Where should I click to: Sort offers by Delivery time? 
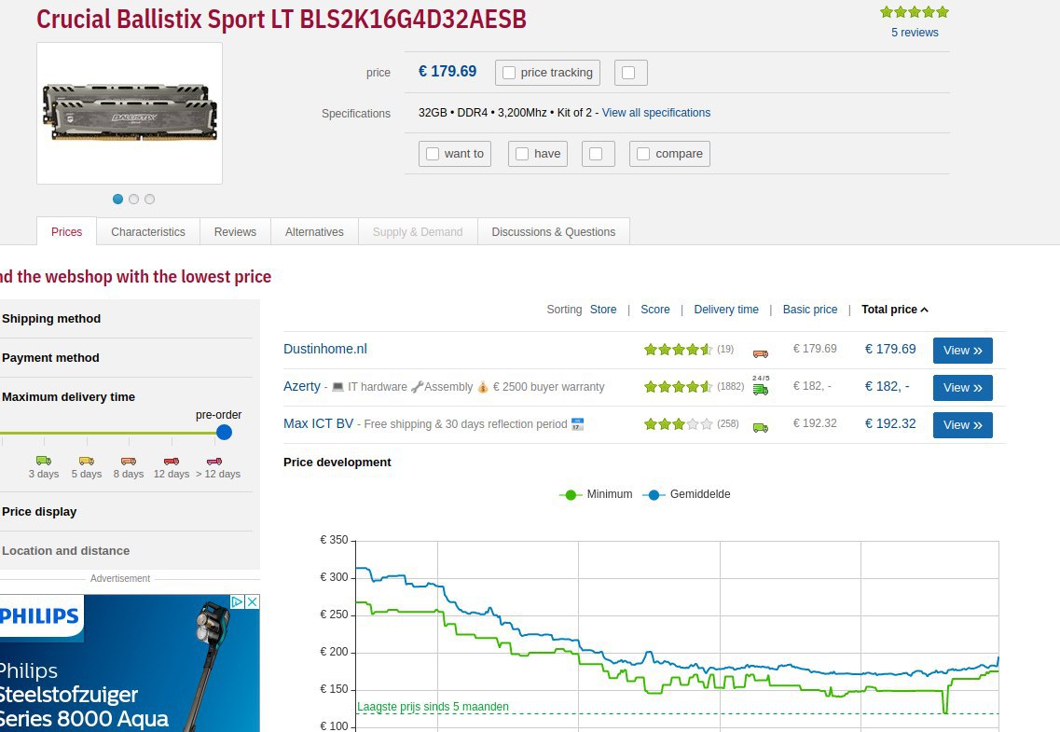pos(726,310)
